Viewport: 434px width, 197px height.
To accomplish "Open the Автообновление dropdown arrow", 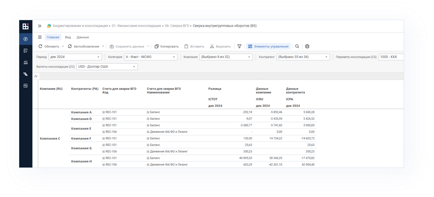I will (x=103, y=46).
